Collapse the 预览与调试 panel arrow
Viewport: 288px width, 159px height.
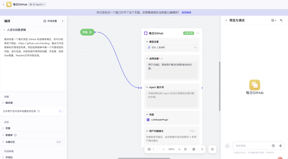pyautogui.click(x=226, y=20)
